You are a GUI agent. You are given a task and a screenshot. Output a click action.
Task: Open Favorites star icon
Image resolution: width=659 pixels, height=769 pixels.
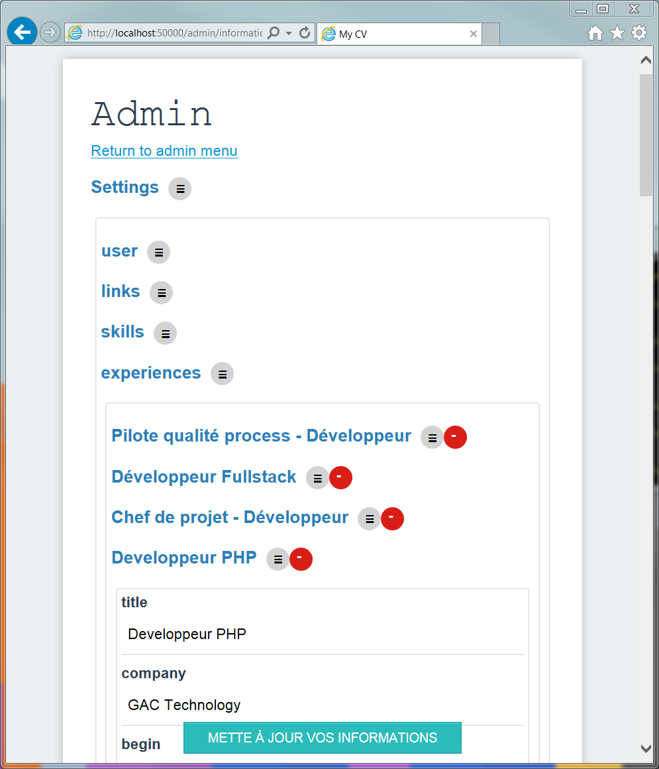pyautogui.click(x=617, y=33)
